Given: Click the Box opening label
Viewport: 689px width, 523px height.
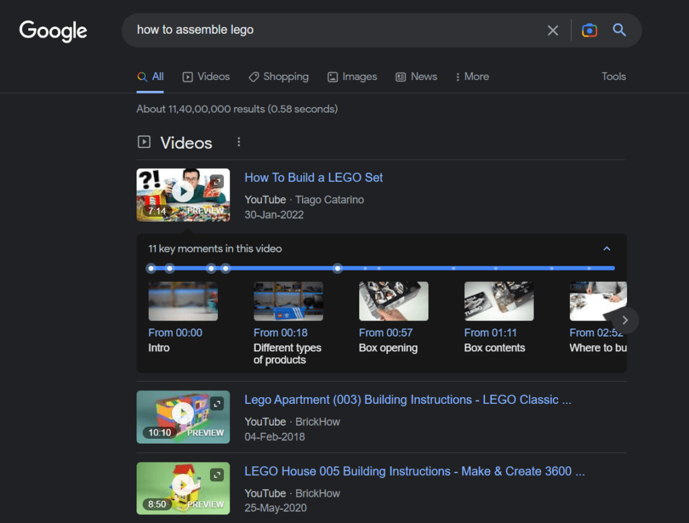Looking at the screenshot, I should [388, 347].
